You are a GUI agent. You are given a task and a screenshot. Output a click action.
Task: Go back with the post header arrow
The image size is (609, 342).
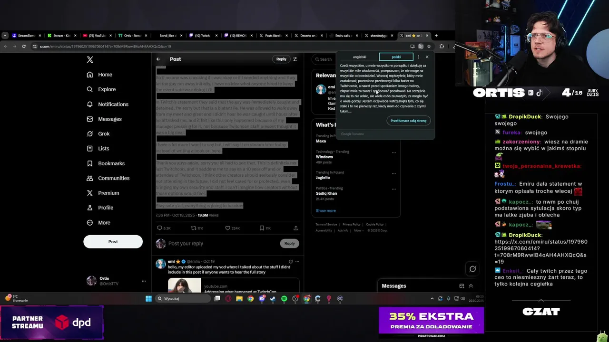158,59
